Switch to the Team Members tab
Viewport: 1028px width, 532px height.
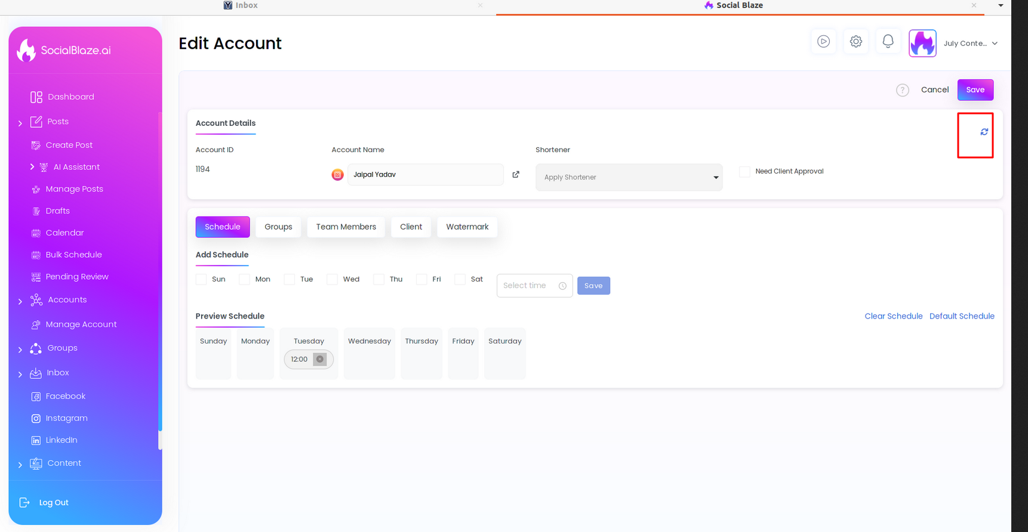coord(346,227)
